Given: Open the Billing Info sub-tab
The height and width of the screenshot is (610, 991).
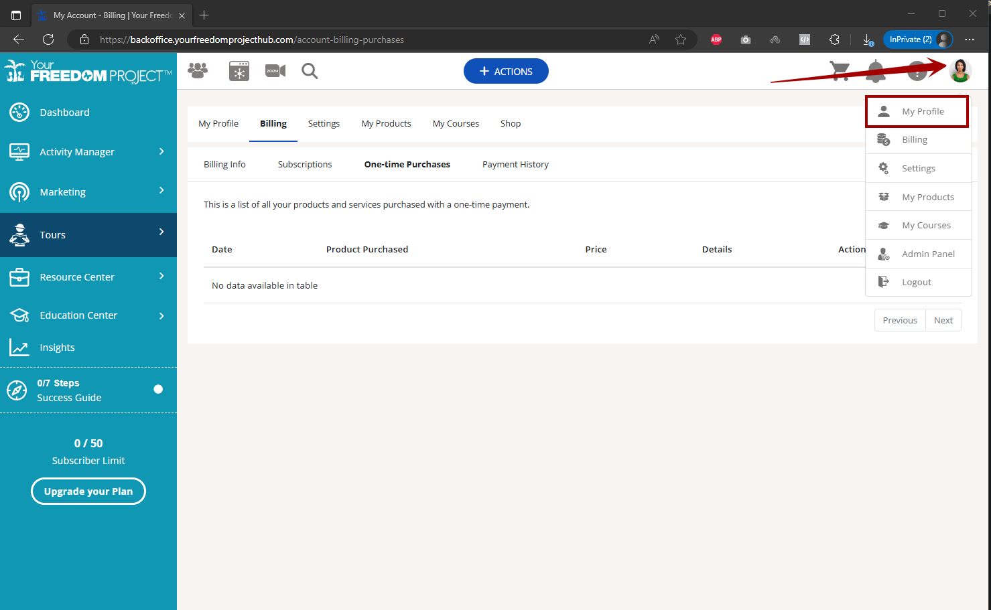Looking at the screenshot, I should point(224,164).
